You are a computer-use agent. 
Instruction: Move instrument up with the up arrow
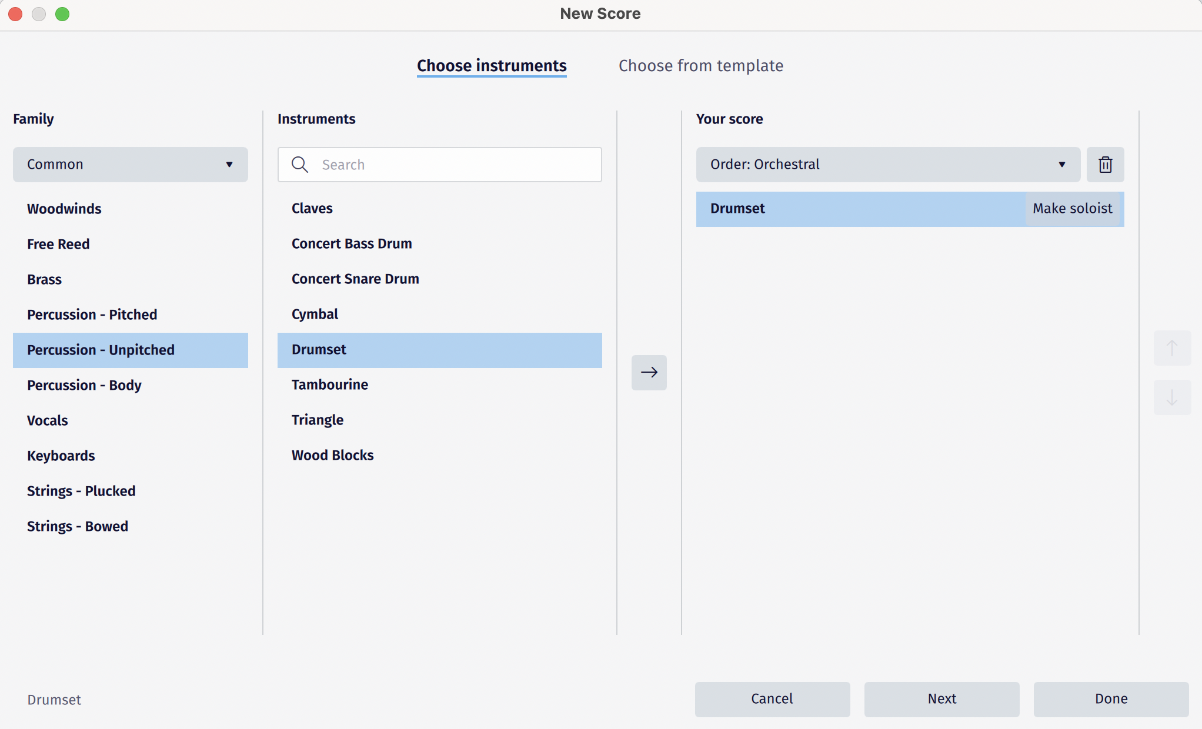click(1173, 347)
